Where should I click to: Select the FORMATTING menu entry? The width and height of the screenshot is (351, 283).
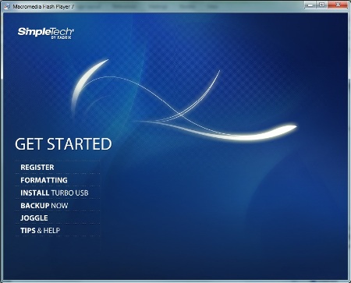[44, 180]
